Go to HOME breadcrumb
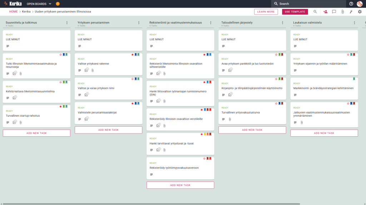 [x=13, y=12]
